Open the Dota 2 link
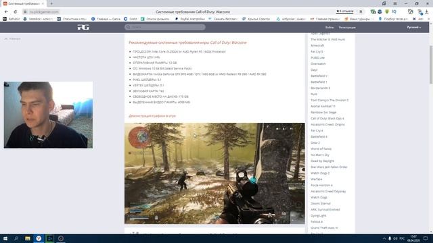The width and height of the screenshot is (433, 243). coord(315,142)
